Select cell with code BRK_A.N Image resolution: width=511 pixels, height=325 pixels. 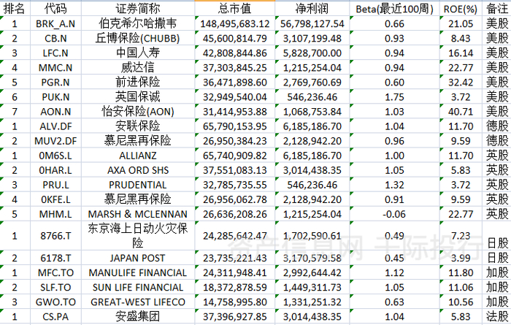coord(55,23)
